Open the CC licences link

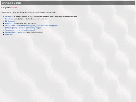pyautogui.click(x=10, y=21)
